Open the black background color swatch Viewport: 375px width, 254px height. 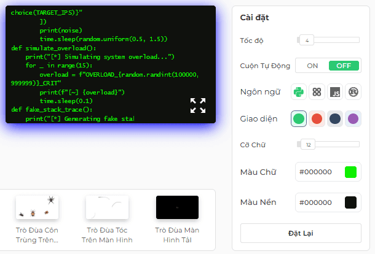coord(350,202)
